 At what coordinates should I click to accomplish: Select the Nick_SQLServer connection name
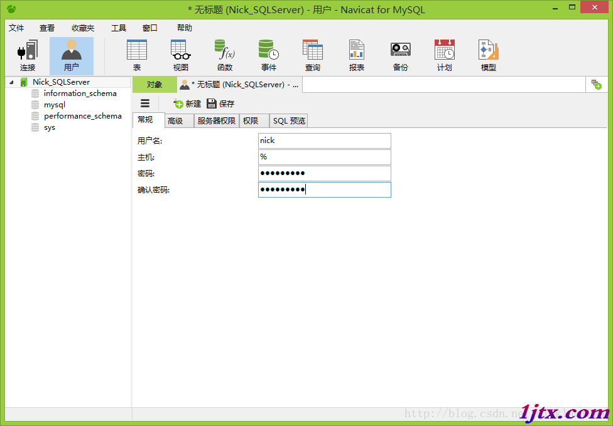coord(62,82)
